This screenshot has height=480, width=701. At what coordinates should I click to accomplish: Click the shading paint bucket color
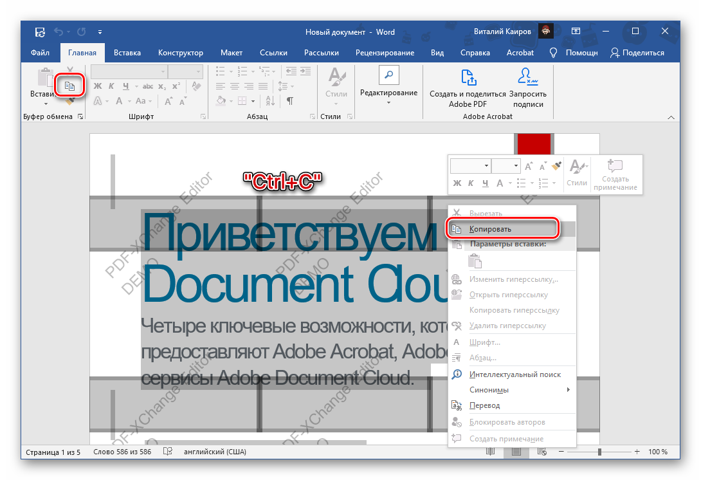point(221,101)
